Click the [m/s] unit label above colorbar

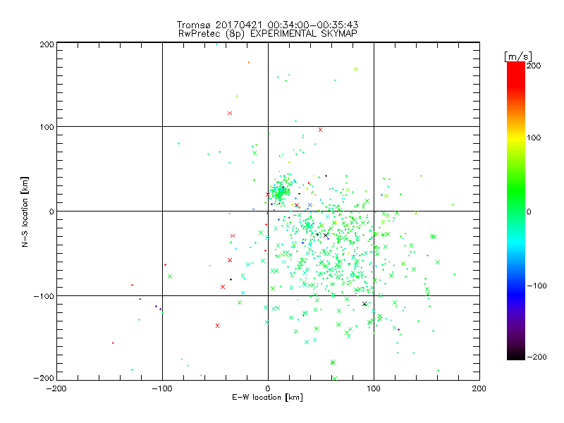tap(518, 56)
